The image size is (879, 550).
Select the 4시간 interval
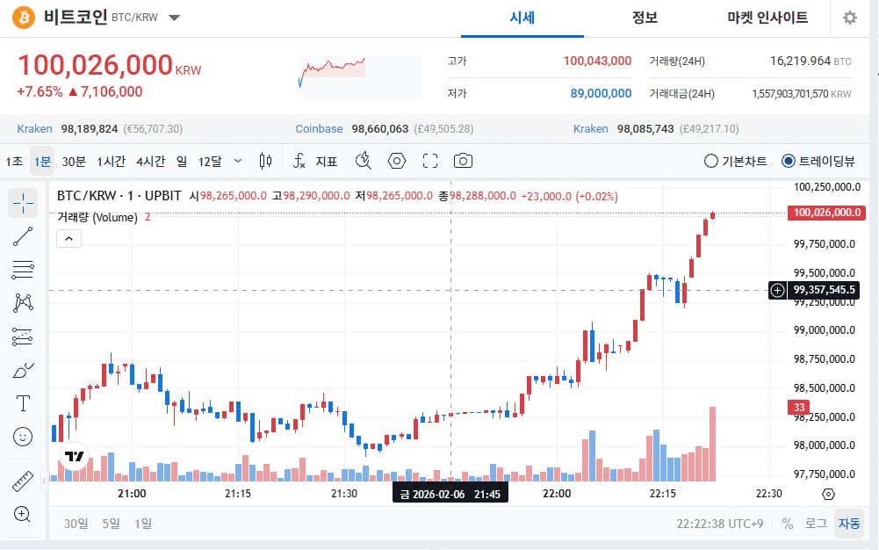(x=150, y=162)
